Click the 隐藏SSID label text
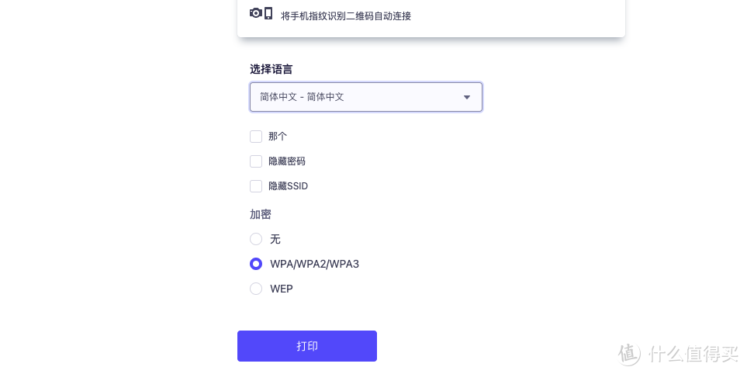Screen dimensions: 747x374 pos(288,186)
